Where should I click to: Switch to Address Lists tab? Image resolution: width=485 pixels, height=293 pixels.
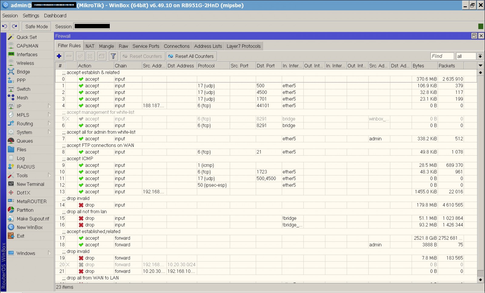click(x=208, y=46)
